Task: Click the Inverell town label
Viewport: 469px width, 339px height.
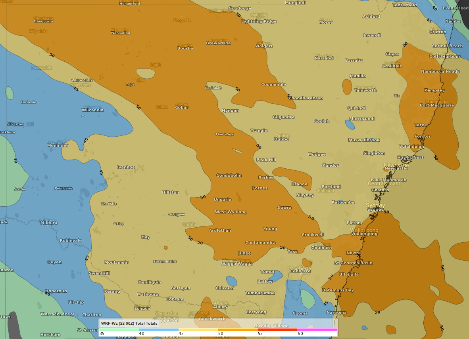Action: 372,35
